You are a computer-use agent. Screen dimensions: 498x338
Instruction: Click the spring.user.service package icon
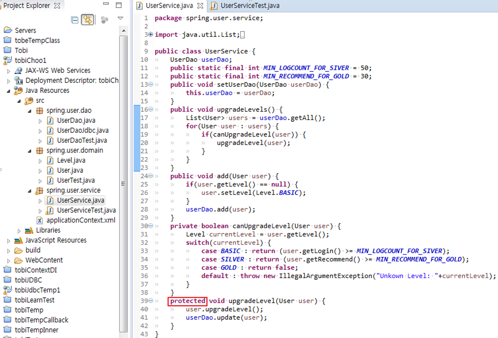pos(39,191)
